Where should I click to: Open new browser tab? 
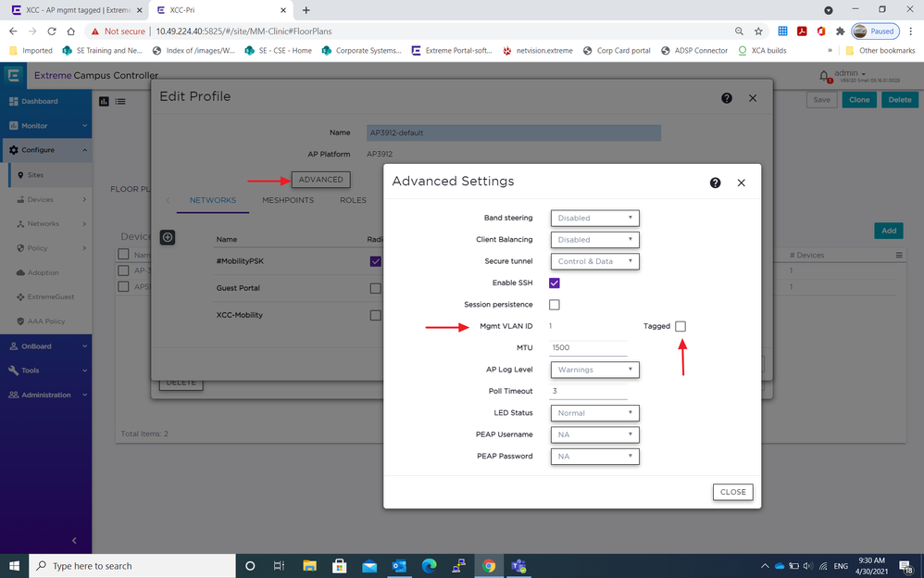tap(306, 10)
